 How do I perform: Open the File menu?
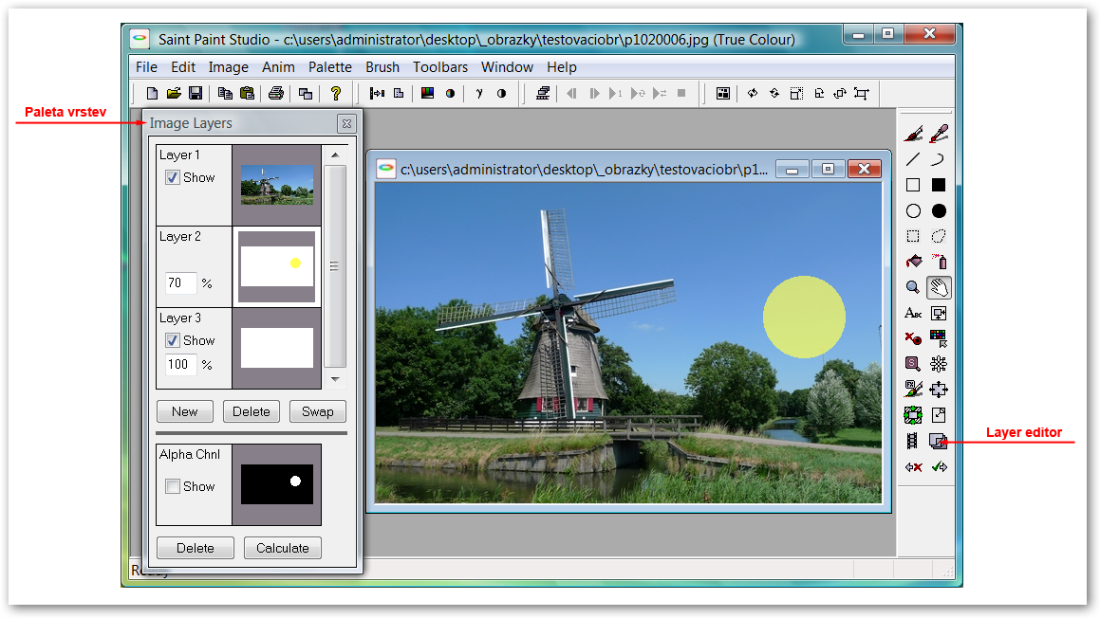pos(146,67)
